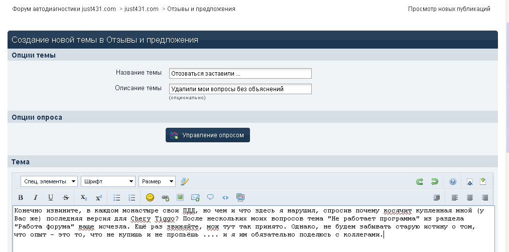Insert an image via picture icon
Screen dimensions: 509x252
[x=180, y=197]
